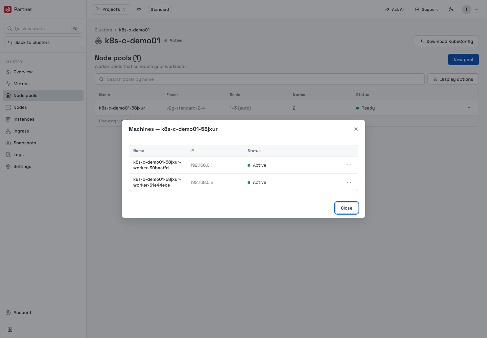Click the Ready status cell
This screenshot has height=338, width=487.
pos(365,108)
